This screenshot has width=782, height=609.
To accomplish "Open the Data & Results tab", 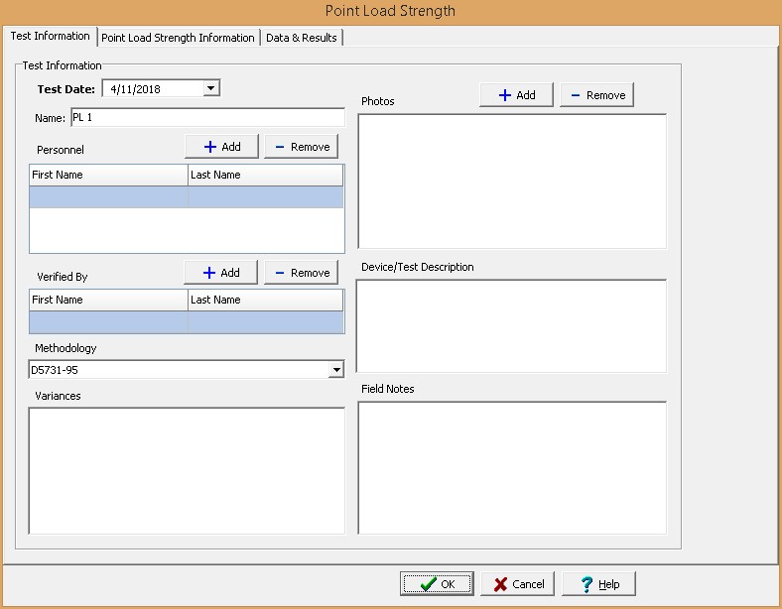I will pos(302,38).
